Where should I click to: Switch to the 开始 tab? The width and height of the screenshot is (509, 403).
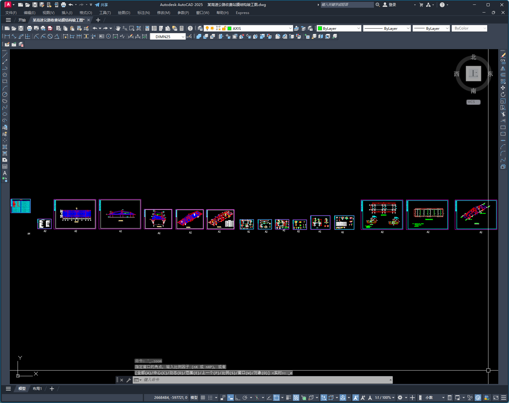22,20
